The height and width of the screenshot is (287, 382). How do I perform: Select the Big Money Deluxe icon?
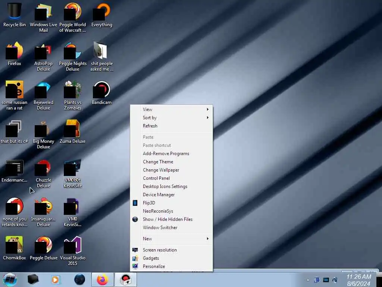[x=43, y=134]
